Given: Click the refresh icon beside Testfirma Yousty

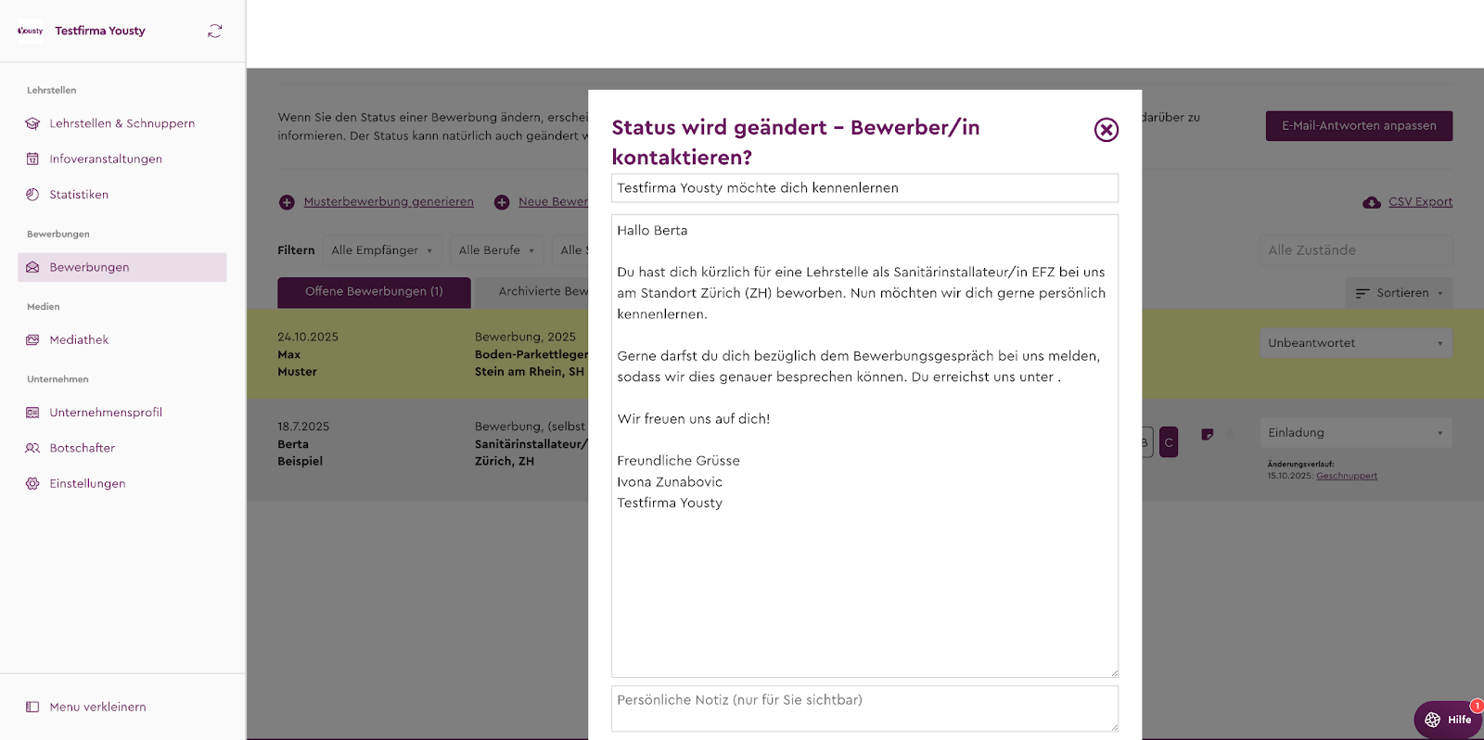Looking at the screenshot, I should pos(215,31).
